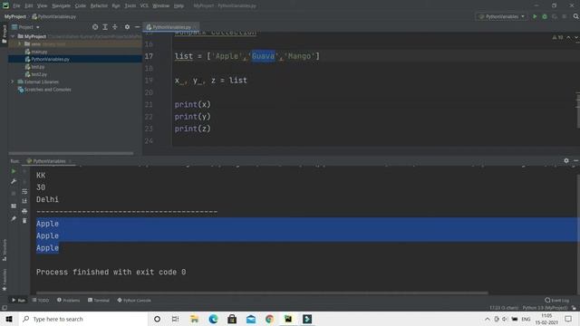Image resolution: width=580 pixels, height=326 pixels.
Task: Open the View menu
Action: click(x=43, y=6)
